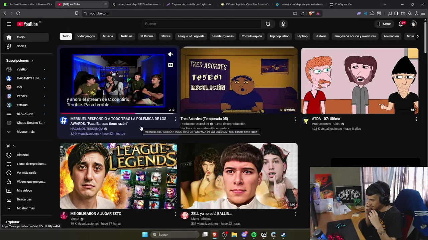Open options for #TDA - 07: Última

pyautogui.click(x=416, y=119)
